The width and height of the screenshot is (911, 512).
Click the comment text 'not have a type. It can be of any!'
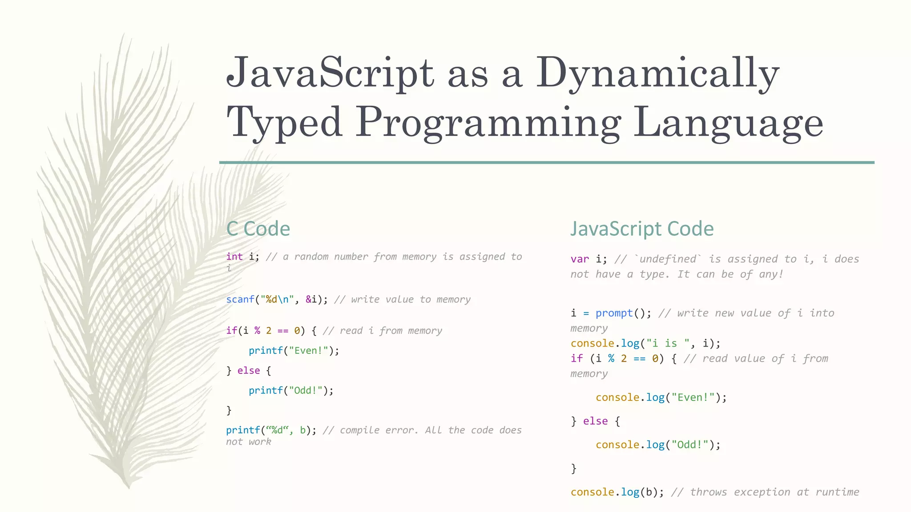(x=677, y=274)
